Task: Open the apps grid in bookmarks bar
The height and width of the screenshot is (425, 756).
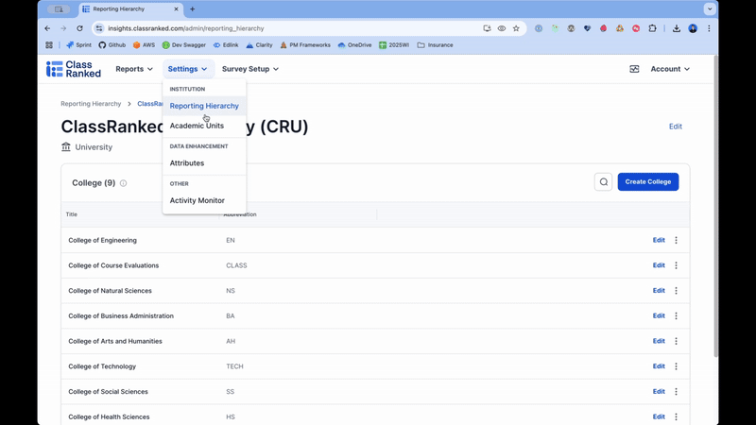Action: pos(49,44)
